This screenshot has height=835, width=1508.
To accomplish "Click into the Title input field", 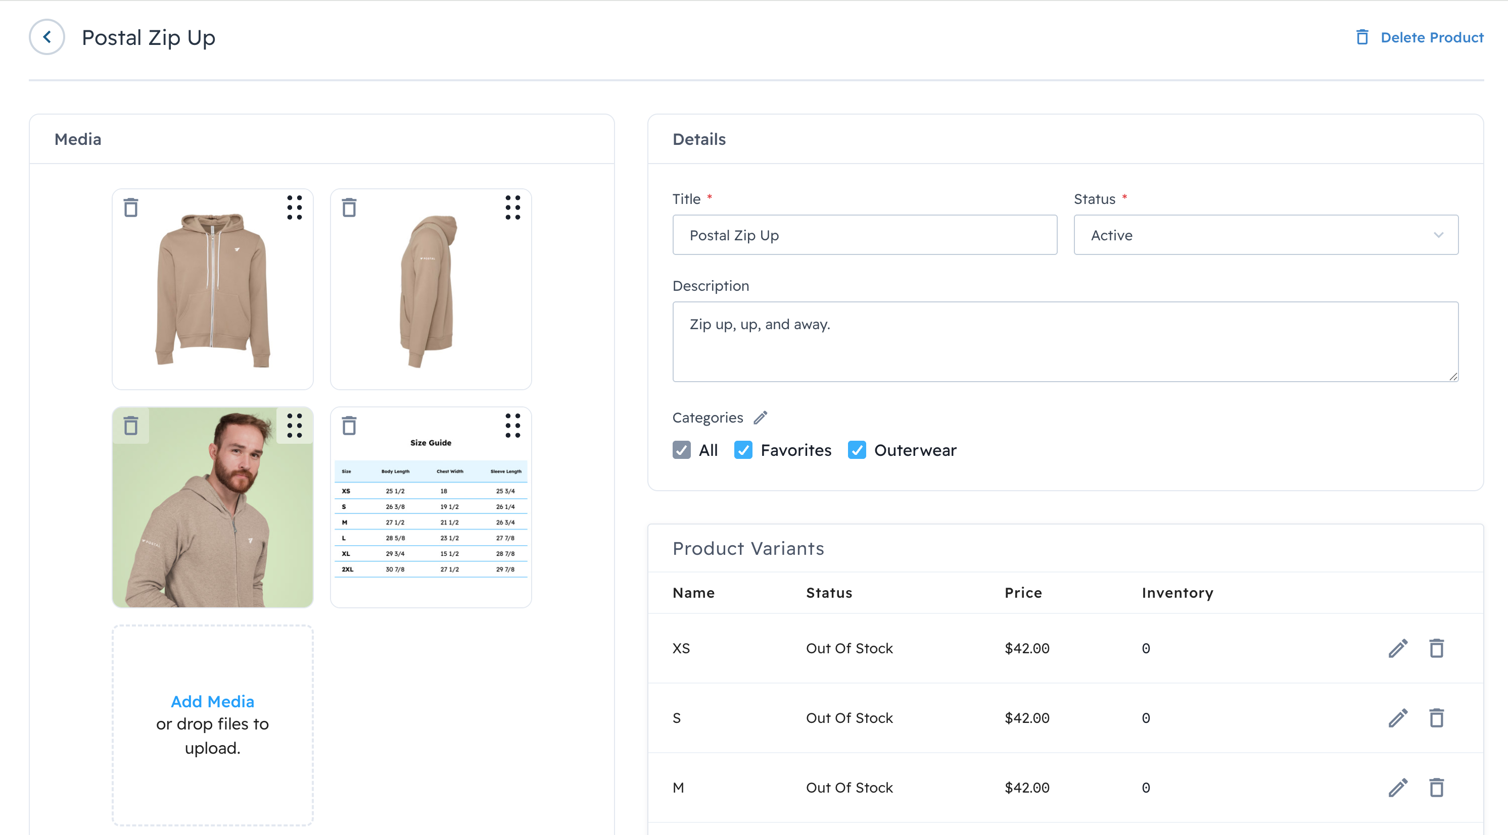I will [x=864, y=235].
